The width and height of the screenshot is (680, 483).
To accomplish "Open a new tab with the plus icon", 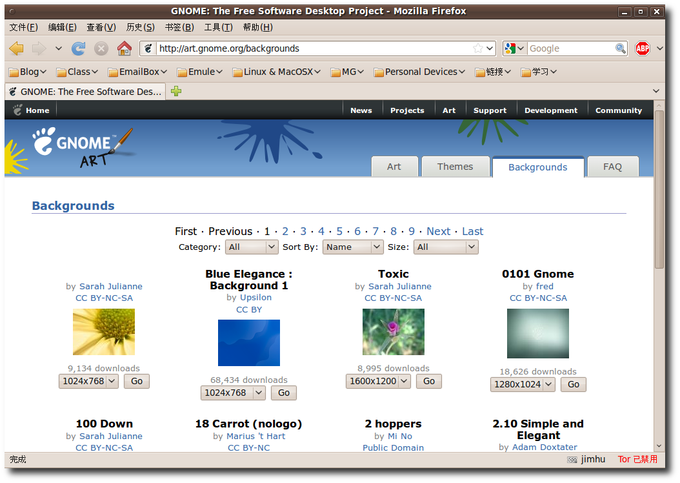I will click(176, 91).
